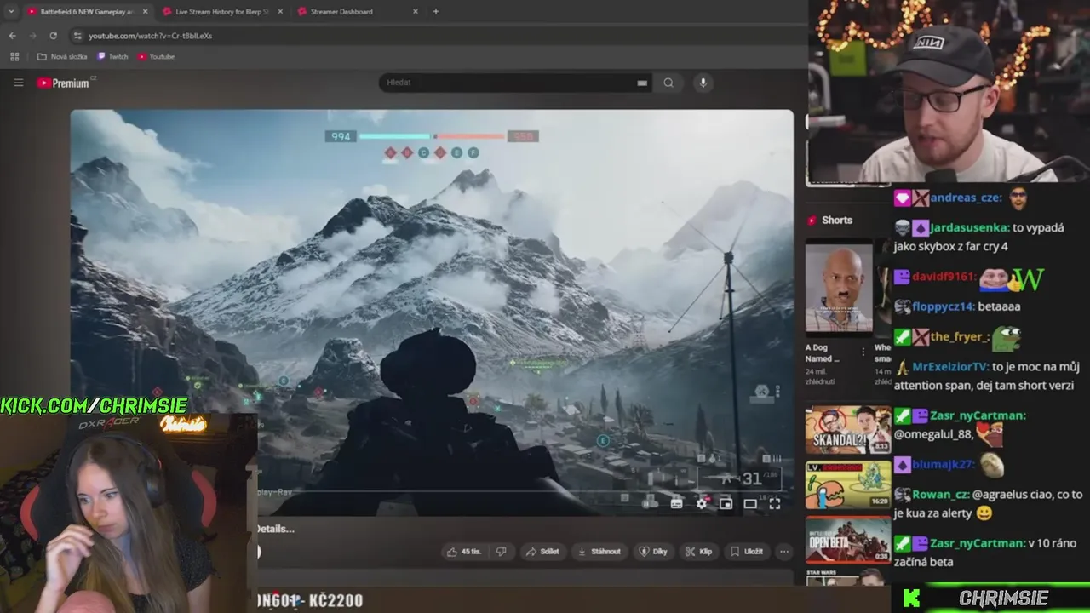1090x613 pixels.
Task: Close the Battlefield 6 NEW Gameplay tab
Action: [x=144, y=12]
